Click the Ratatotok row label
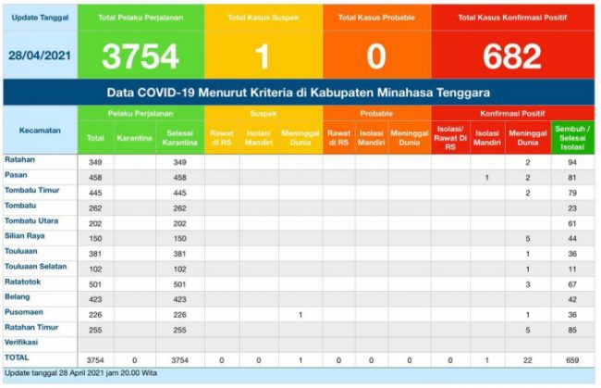This screenshot has width=601, height=388. click(24, 282)
